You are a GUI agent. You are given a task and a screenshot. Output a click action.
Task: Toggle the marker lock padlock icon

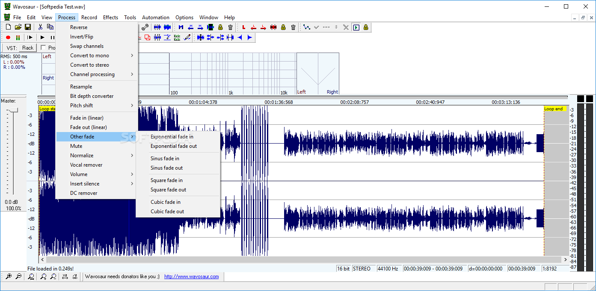tap(220, 27)
